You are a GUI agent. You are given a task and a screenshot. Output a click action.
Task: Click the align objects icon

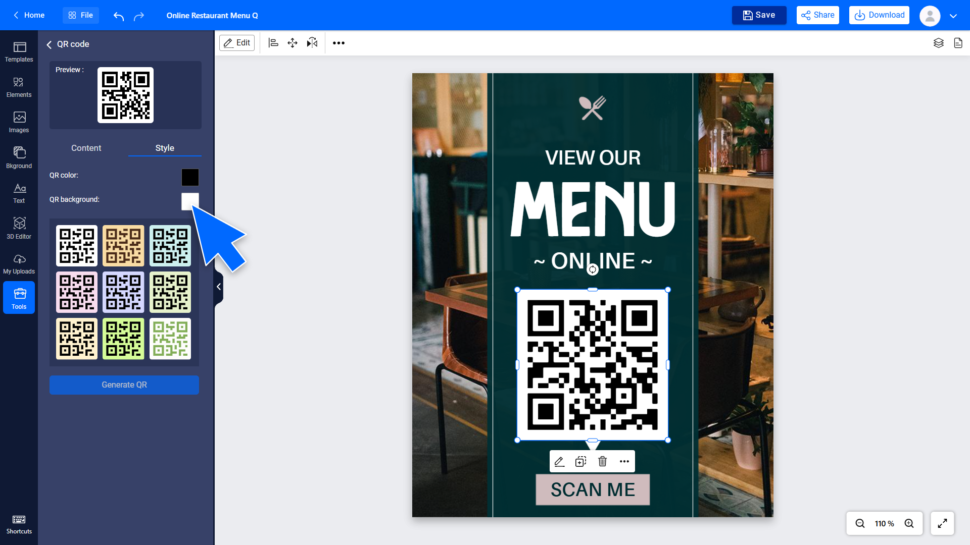pyautogui.click(x=273, y=43)
